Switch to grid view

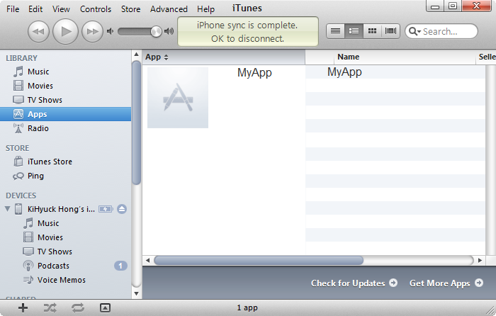[x=372, y=31]
